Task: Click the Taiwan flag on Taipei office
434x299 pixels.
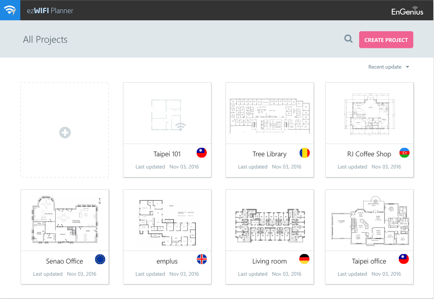Action: tap(404, 259)
